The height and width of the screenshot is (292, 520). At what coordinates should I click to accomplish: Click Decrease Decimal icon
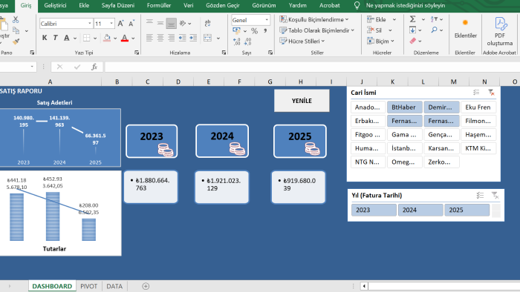[x=247, y=42]
